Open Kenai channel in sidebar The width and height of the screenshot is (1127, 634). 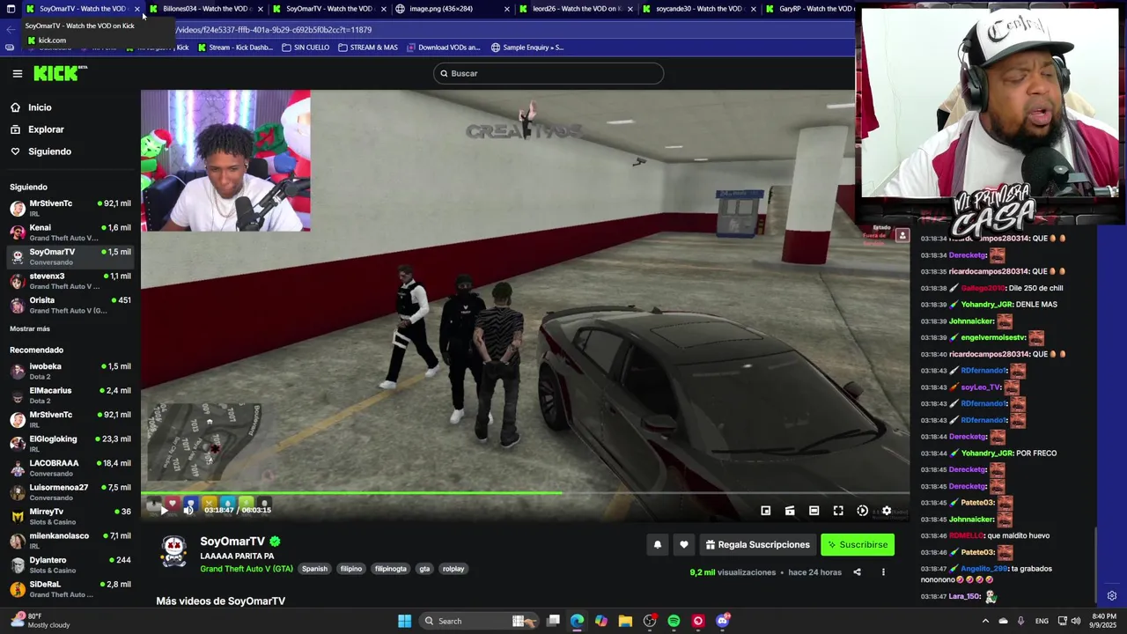point(70,232)
